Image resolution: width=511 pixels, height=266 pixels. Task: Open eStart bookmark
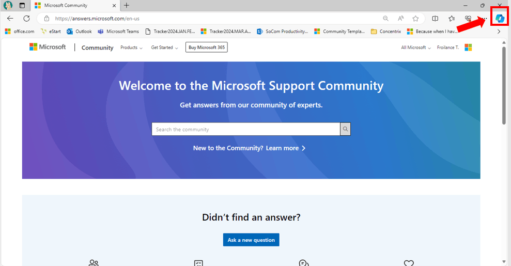tap(51, 32)
